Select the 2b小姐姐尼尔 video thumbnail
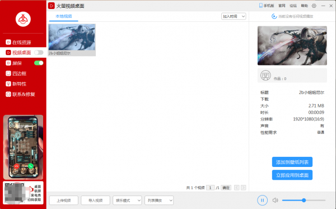 [72, 40]
